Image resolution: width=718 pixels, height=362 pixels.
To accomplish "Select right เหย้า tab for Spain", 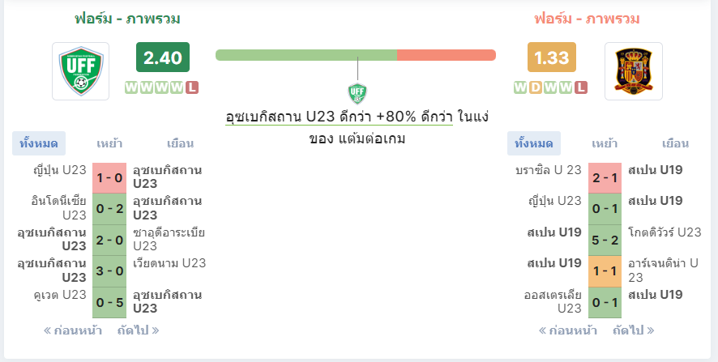I will coord(605,143).
